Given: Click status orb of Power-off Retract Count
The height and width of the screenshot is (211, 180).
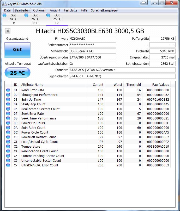Looking at the screenshot, I should [x=8, y=137].
